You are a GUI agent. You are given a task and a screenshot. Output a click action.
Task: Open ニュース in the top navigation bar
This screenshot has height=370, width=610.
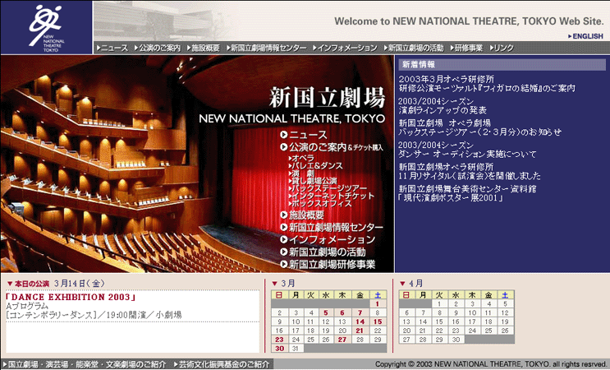click(112, 48)
